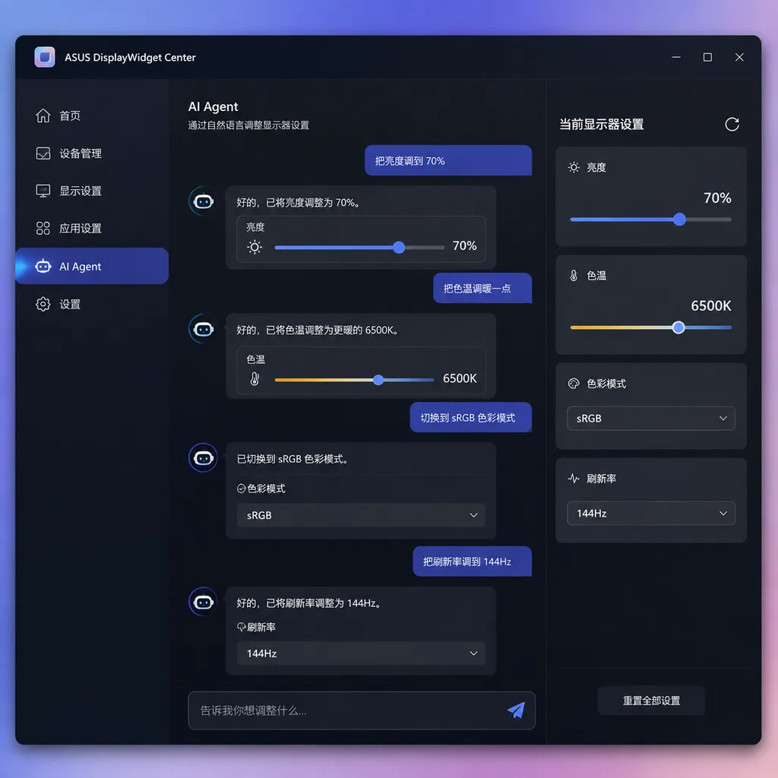This screenshot has width=778, height=778.
Task: Click the small icon beside chat 刷新率 label
Action: [241, 627]
